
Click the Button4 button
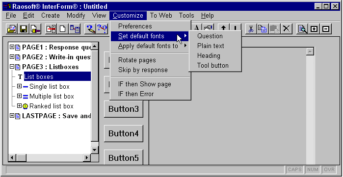124,133
